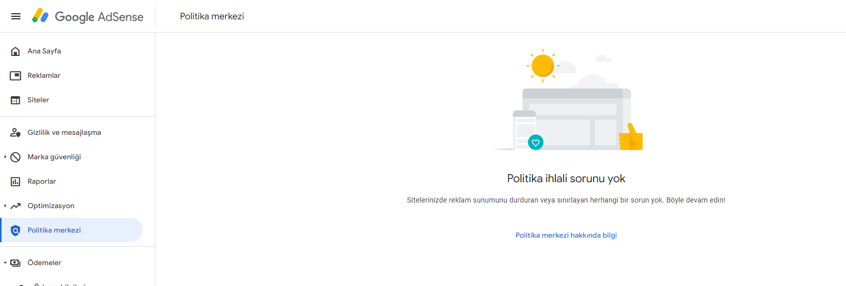Expand the Marka güvenliği submenu arrow
Image resolution: width=846 pixels, height=286 pixels.
tap(5, 157)
